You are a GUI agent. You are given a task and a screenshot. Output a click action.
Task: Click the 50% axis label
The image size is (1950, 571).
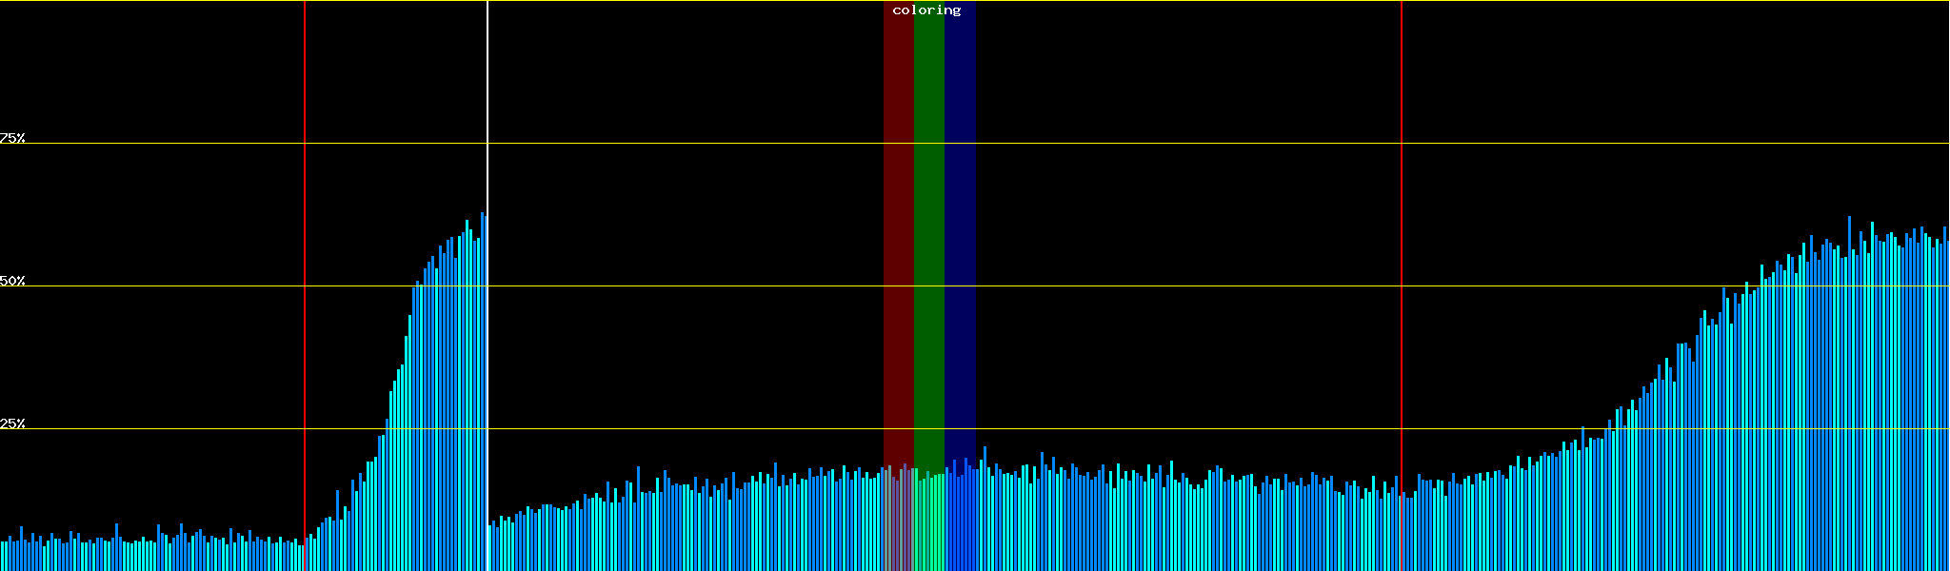point(12,281)
